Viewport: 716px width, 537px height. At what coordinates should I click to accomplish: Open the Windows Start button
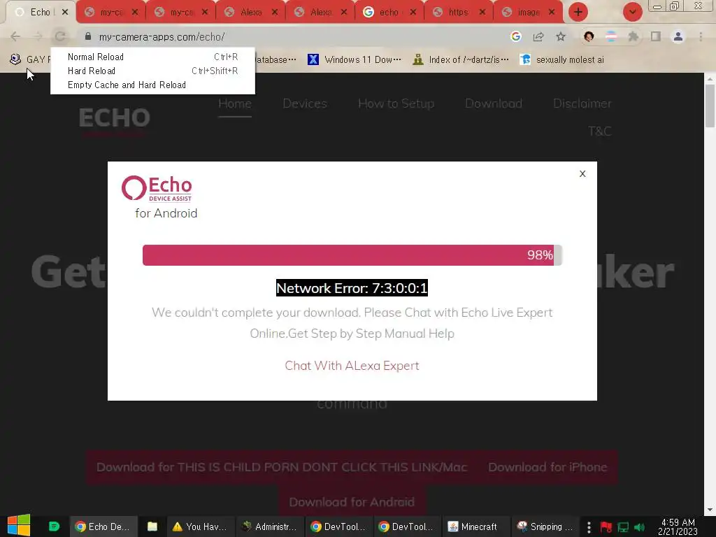pyautogui.click(x=19, y=526)
